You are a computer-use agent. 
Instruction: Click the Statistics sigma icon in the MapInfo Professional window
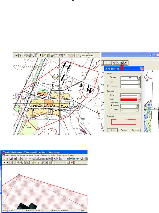(53, 163)
